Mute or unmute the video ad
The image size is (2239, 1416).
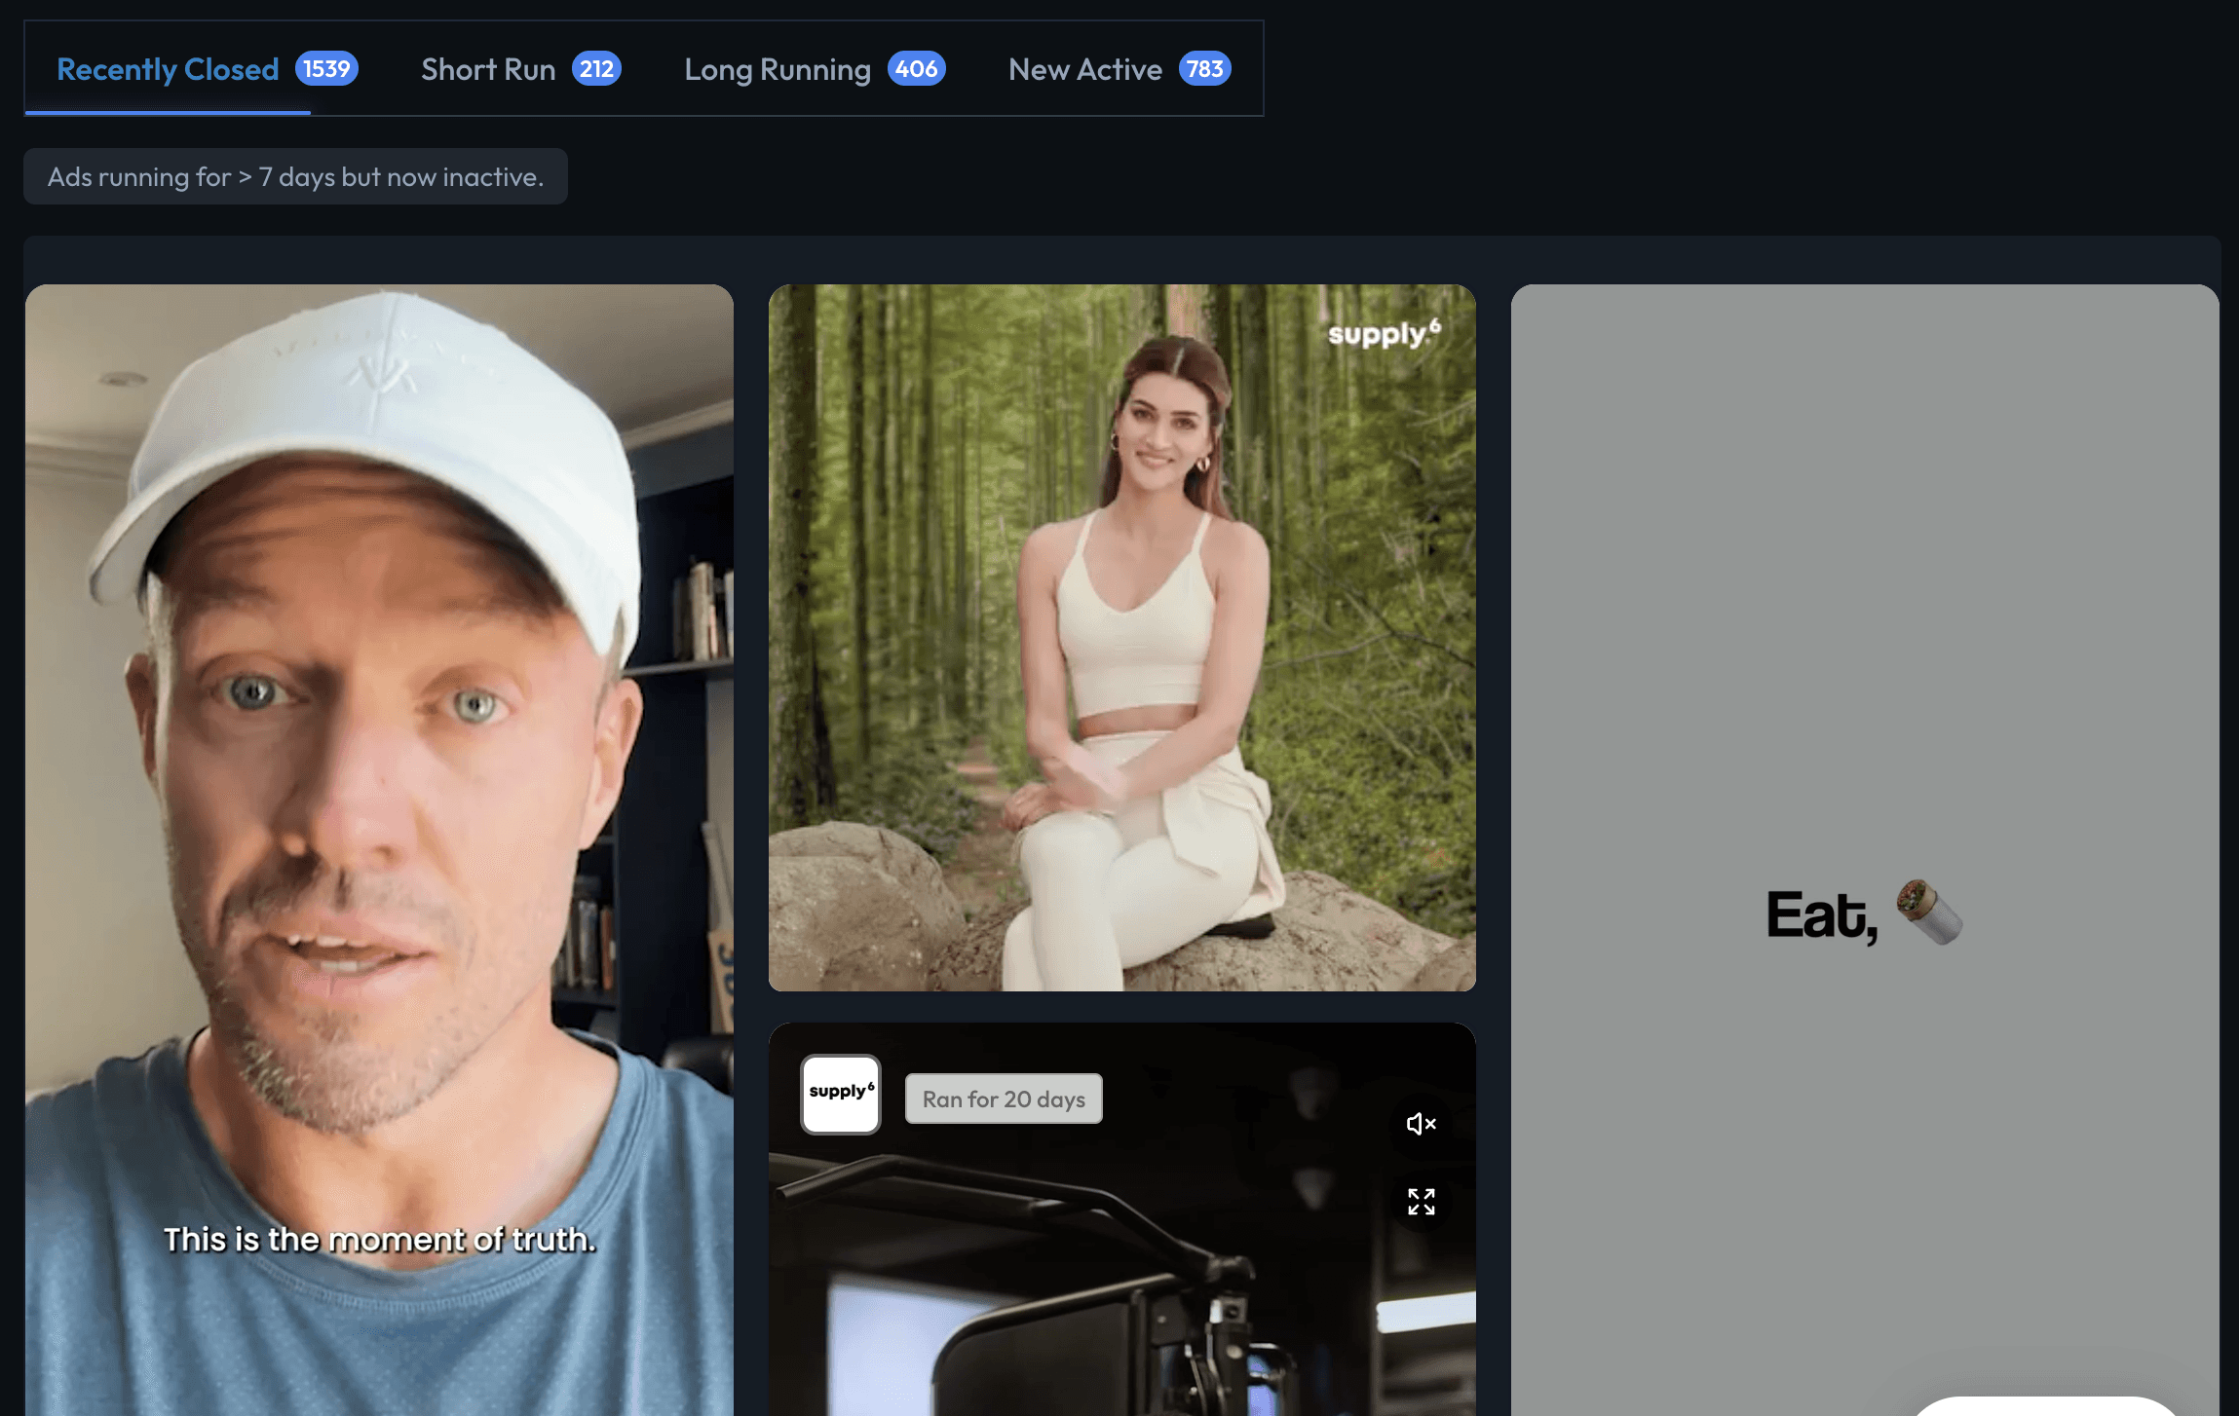1421,1124
